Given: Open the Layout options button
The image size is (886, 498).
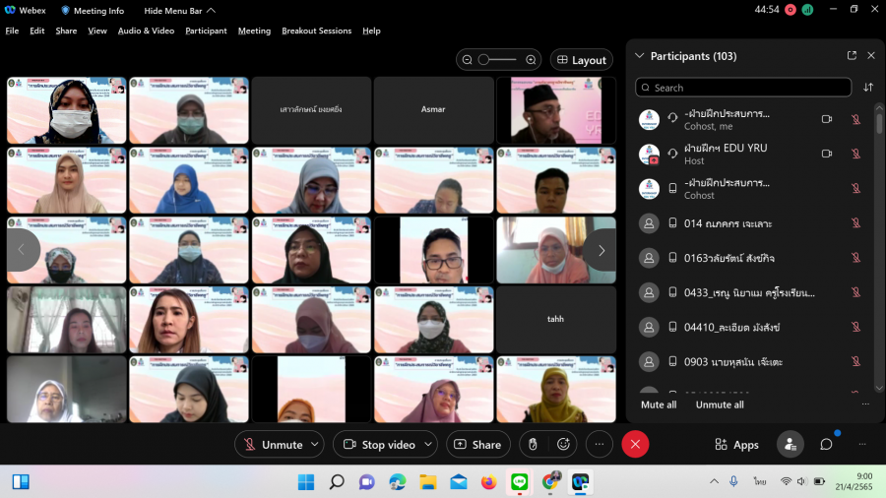Looking at the screenshot, I should coord(581,60).
